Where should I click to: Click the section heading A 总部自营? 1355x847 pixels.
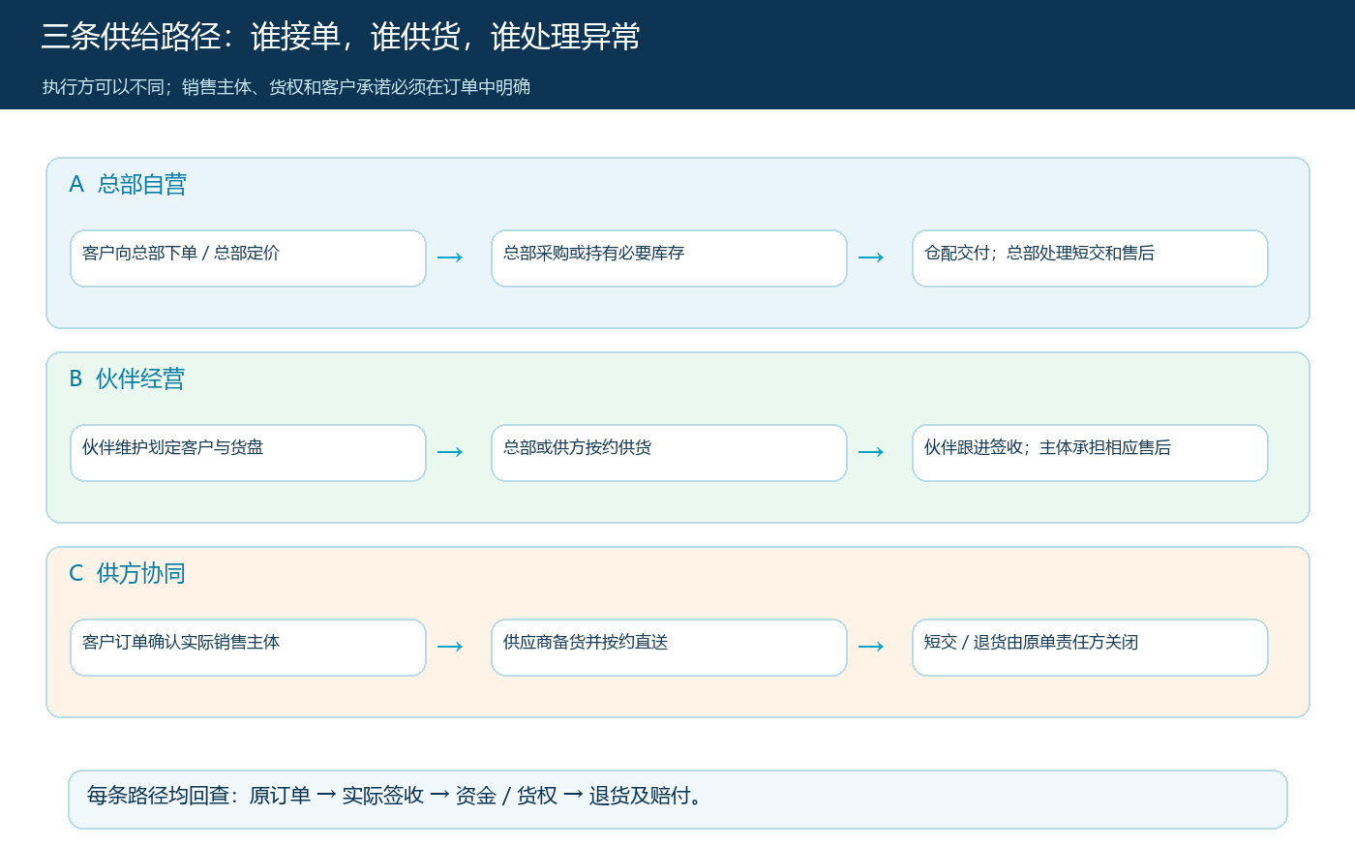pos(128,184)
